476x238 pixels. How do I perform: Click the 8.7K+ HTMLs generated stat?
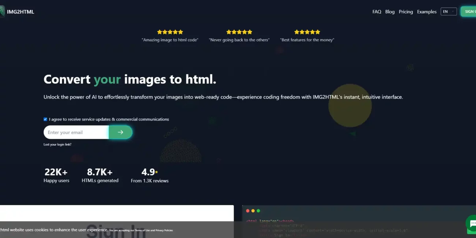[x=100, y=175]
